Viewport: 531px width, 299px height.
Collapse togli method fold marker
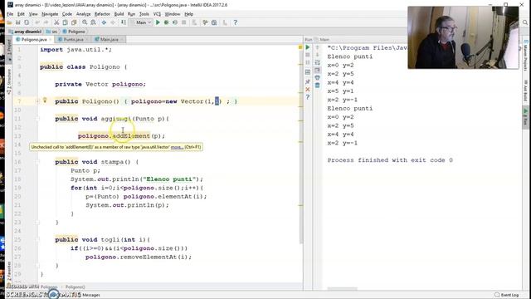[37, 239]
